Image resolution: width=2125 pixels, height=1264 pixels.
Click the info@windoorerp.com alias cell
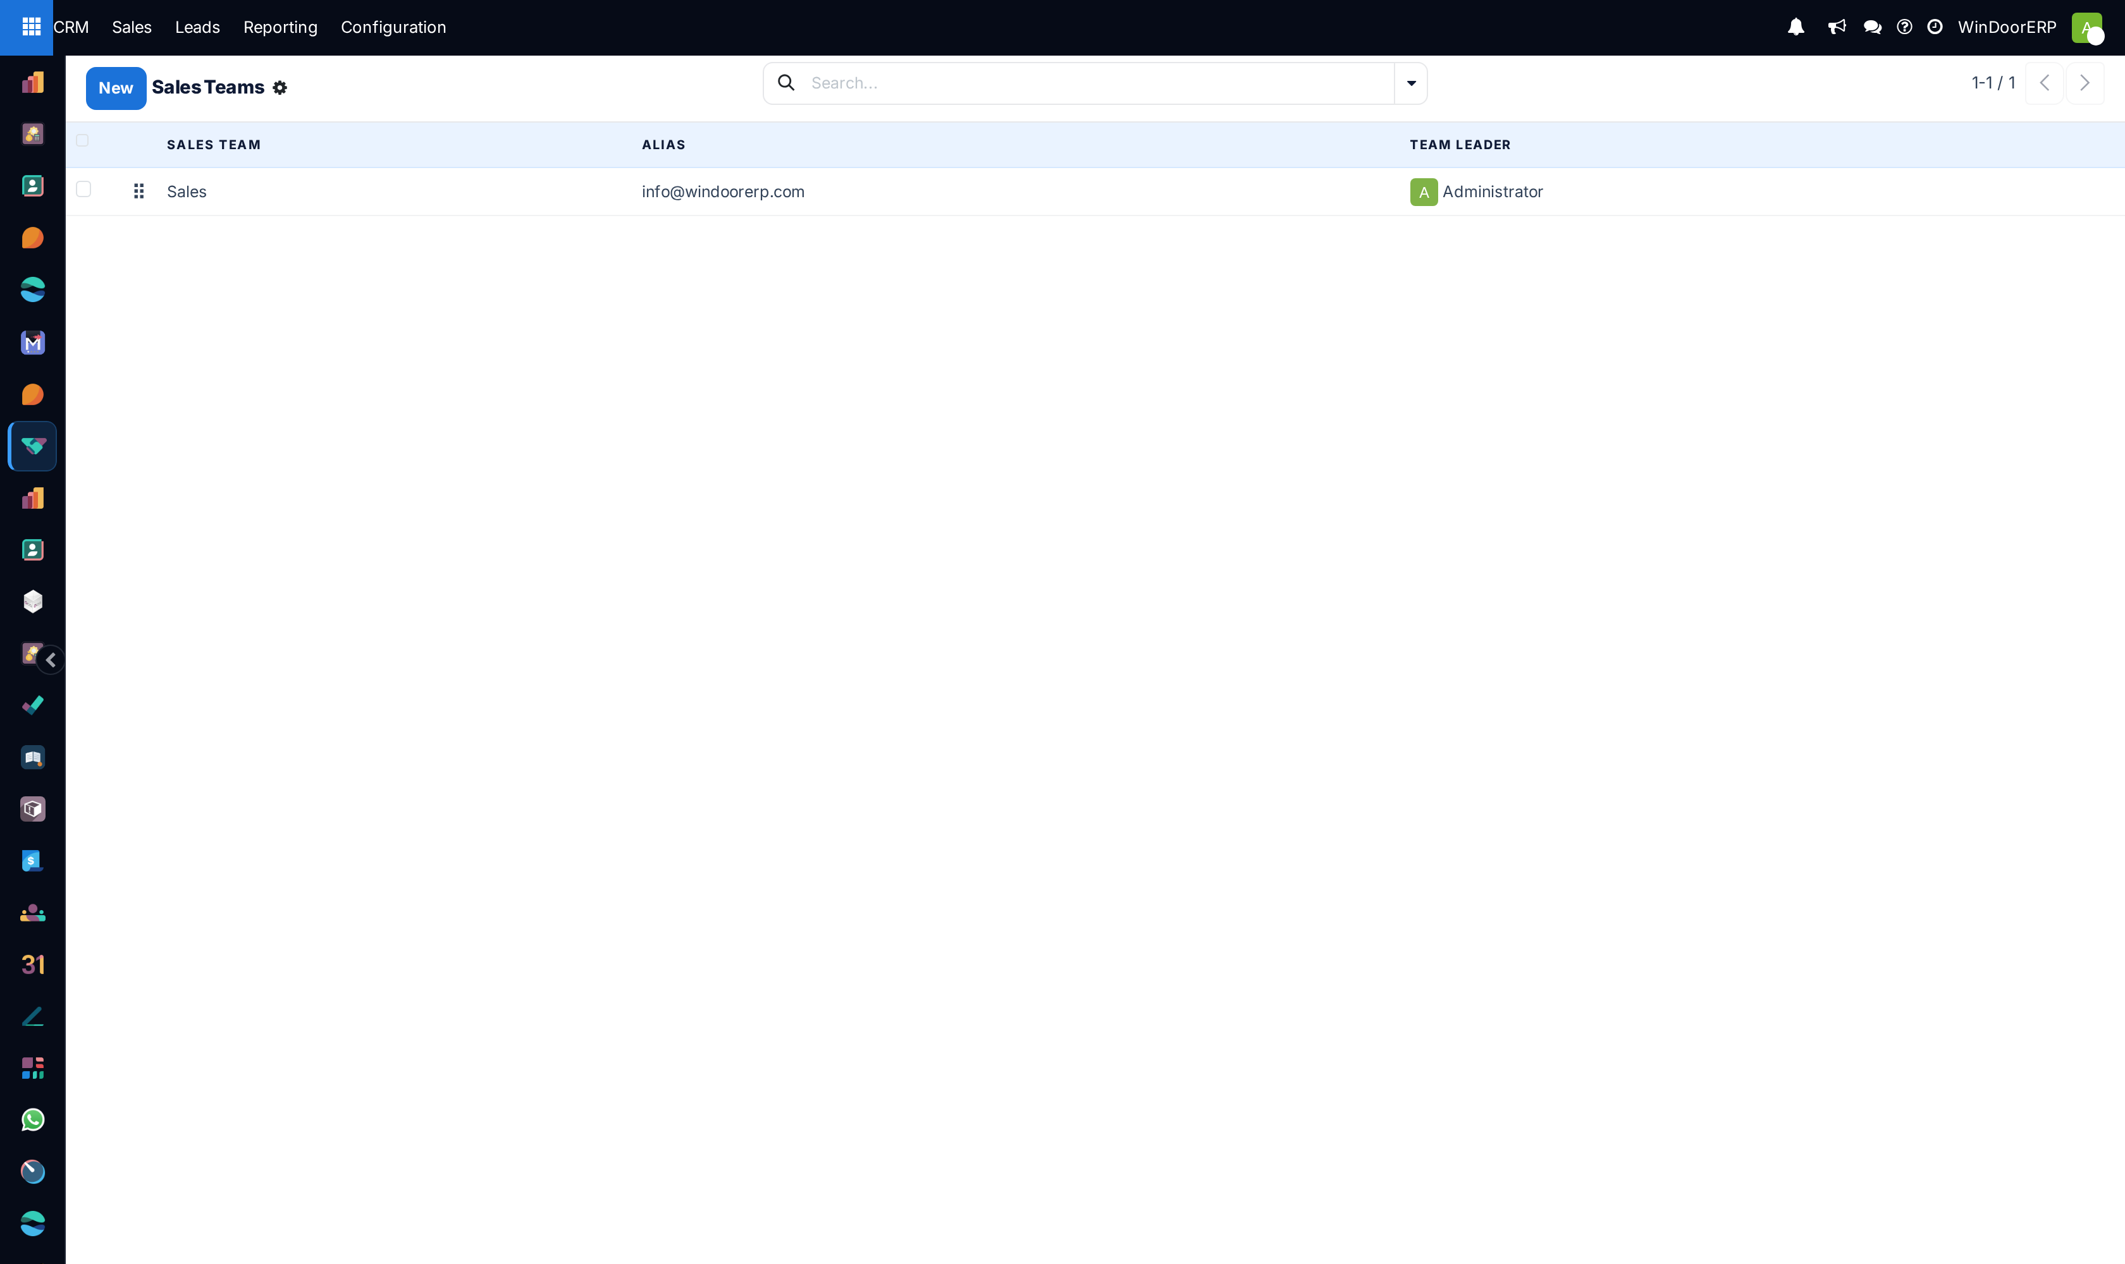[723, 191]
